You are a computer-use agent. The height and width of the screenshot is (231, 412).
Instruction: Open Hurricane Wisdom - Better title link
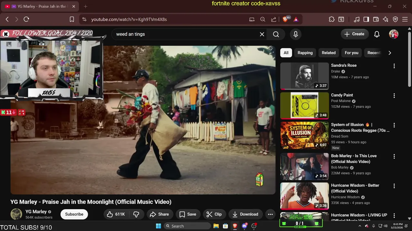[355, 188]
